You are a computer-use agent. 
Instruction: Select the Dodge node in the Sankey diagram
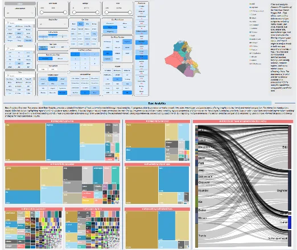(x=197, y=210)
